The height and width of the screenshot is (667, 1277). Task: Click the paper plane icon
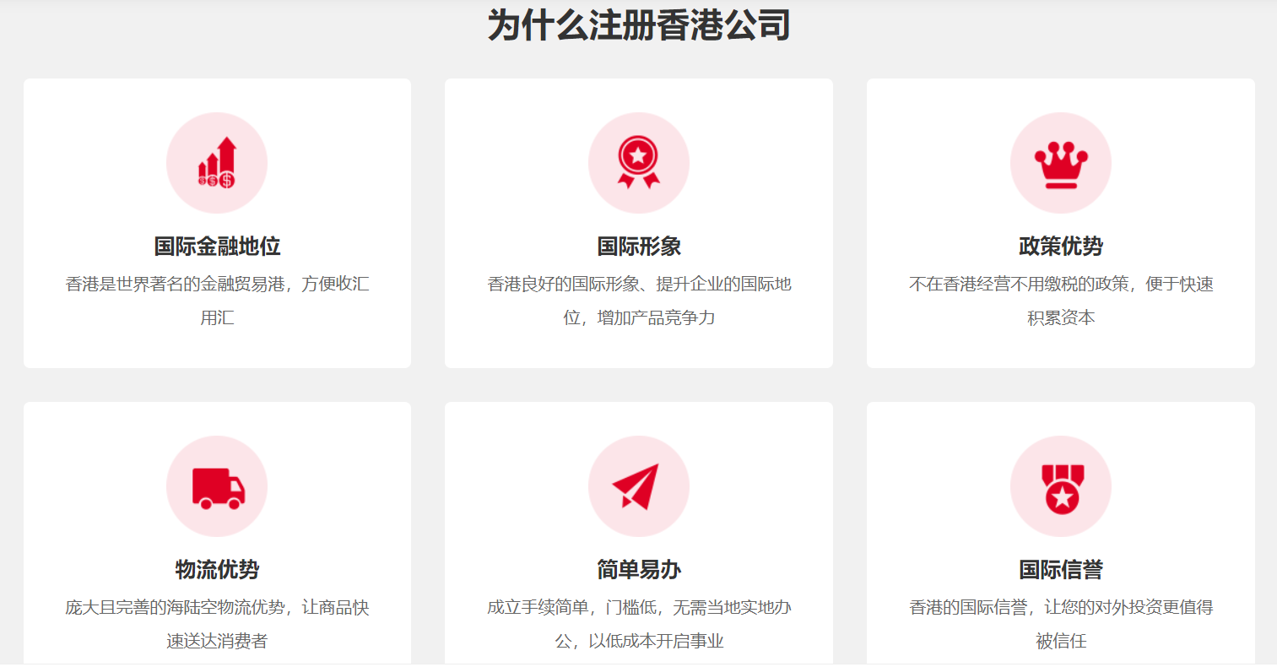pos(638,486)
